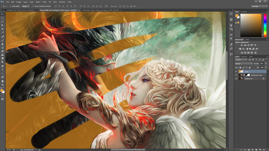Open Opacity slider dropdown arrow
Screen dimensions: 269x151
266,64
